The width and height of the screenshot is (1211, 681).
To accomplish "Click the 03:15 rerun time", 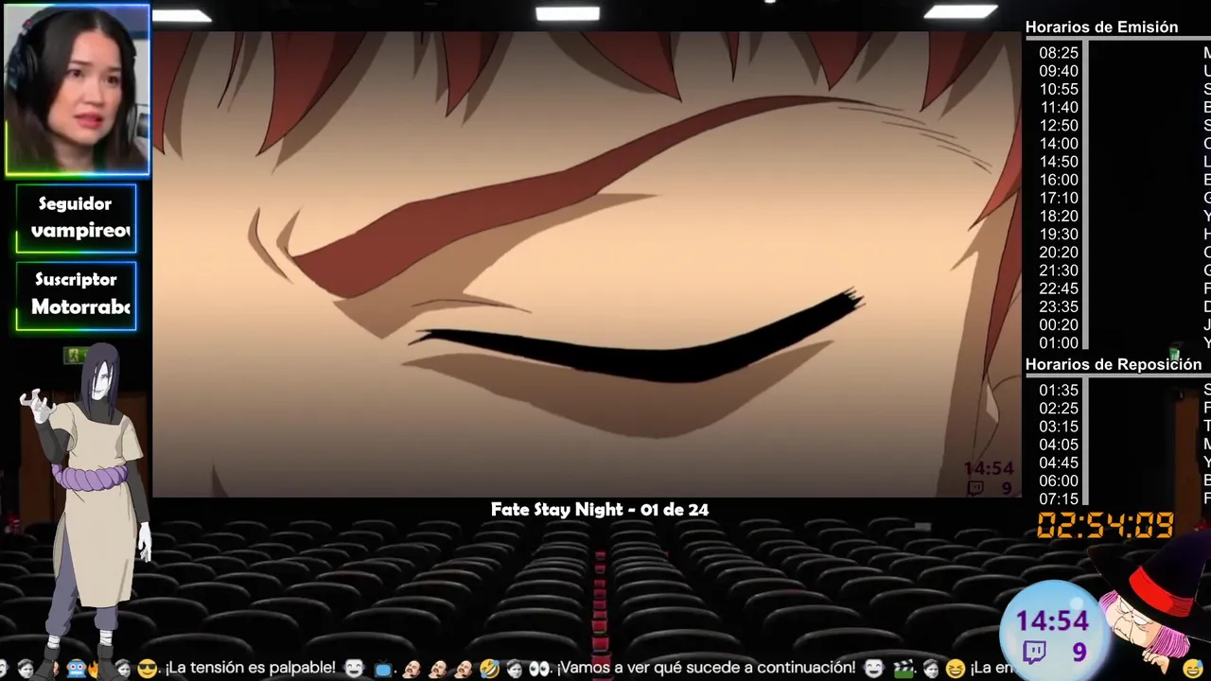I will tap(1059, 426).
